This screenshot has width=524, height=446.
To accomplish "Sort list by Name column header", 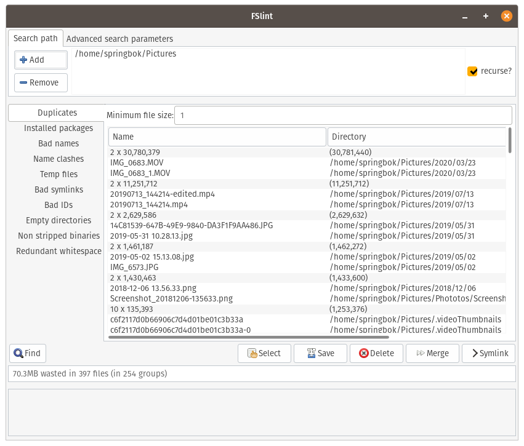I will tap(217, 137).
